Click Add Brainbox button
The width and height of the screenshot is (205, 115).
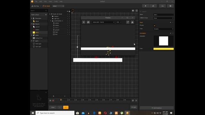click(157, 108)
